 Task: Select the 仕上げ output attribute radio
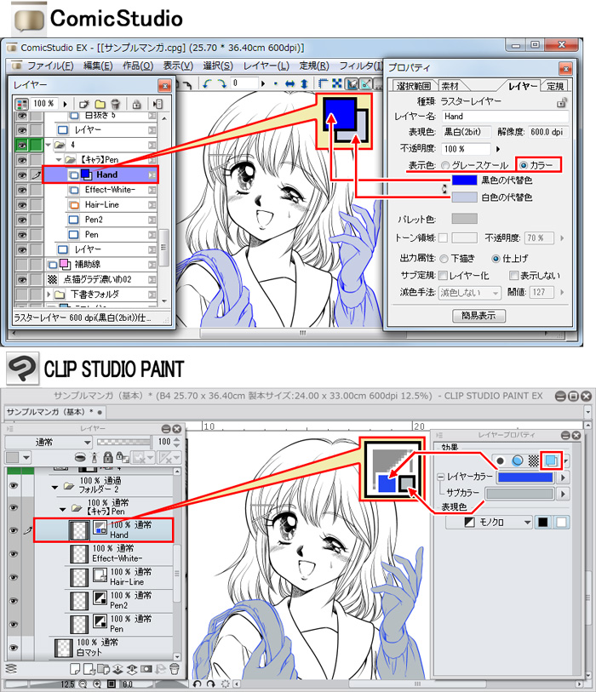tap(496, 259)
